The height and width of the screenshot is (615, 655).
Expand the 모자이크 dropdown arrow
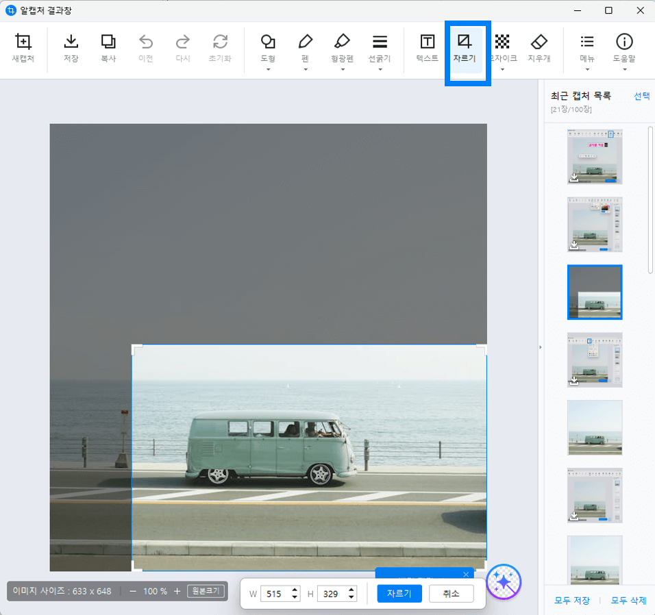pyautogui.click(x=502, y=69)
